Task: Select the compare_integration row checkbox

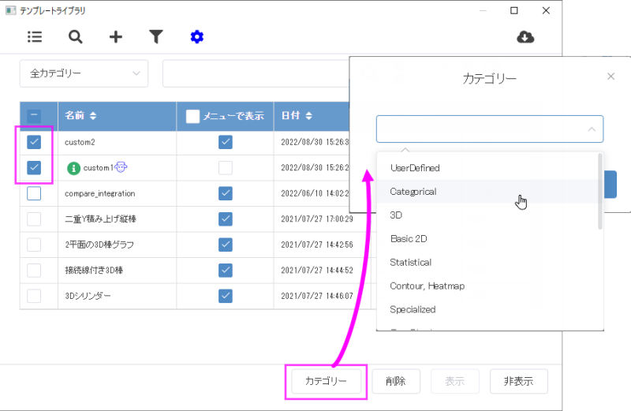Action: 34,193
